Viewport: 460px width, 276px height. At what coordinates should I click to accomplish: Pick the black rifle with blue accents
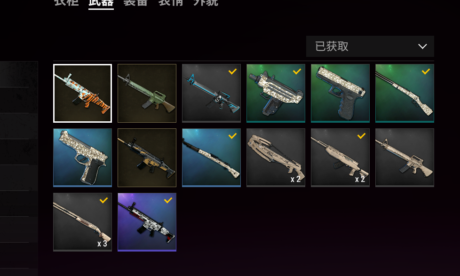point(211,93)
